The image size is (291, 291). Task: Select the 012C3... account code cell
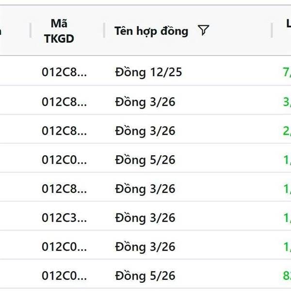click(x=65, y=218)
